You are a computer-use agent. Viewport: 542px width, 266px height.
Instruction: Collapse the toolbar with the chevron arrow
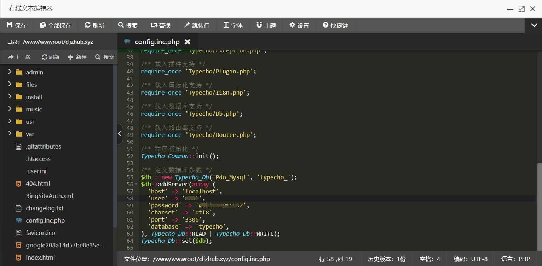tap(534, 25)
